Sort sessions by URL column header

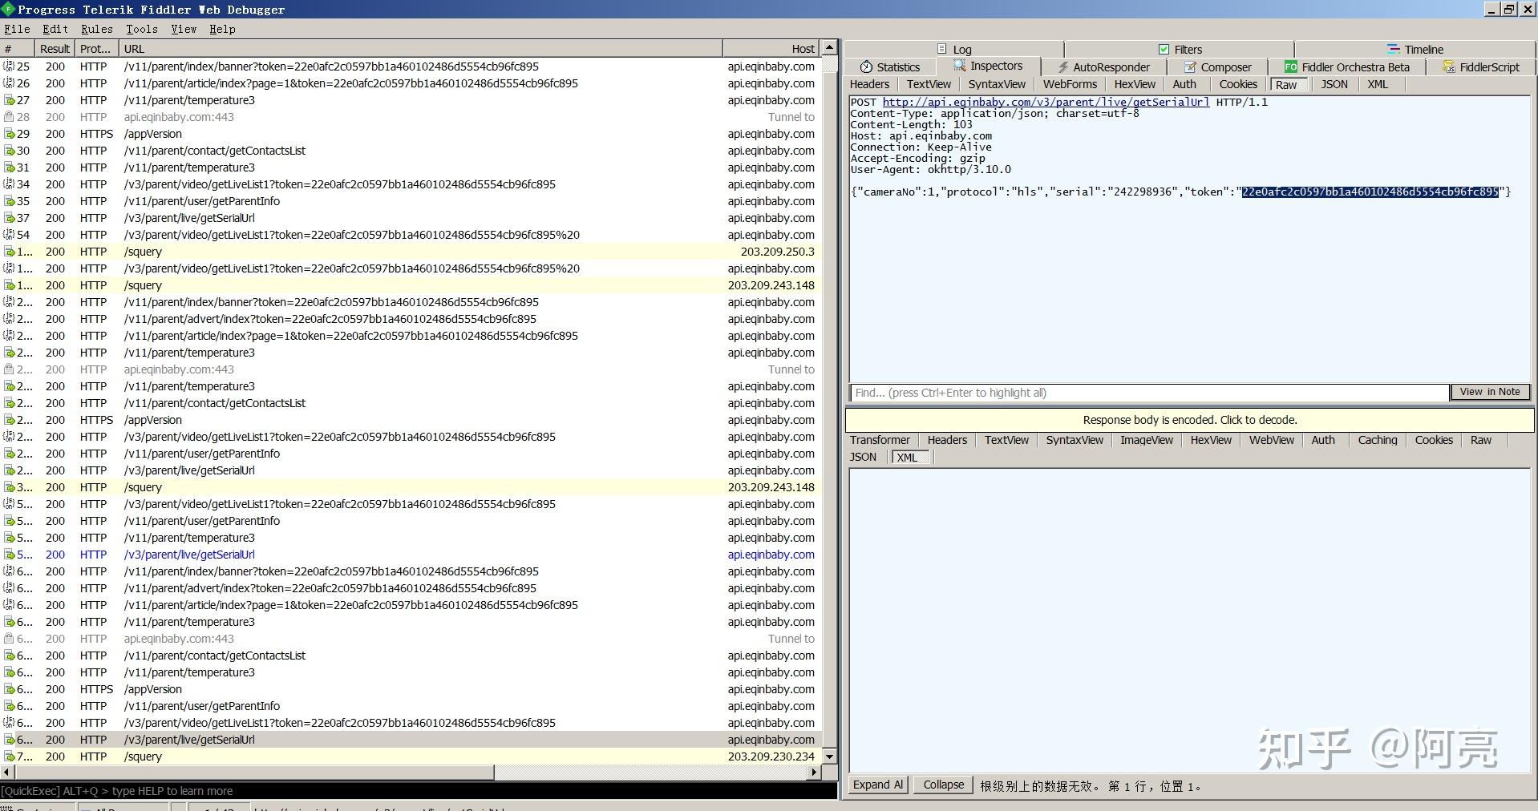[420, 49]
